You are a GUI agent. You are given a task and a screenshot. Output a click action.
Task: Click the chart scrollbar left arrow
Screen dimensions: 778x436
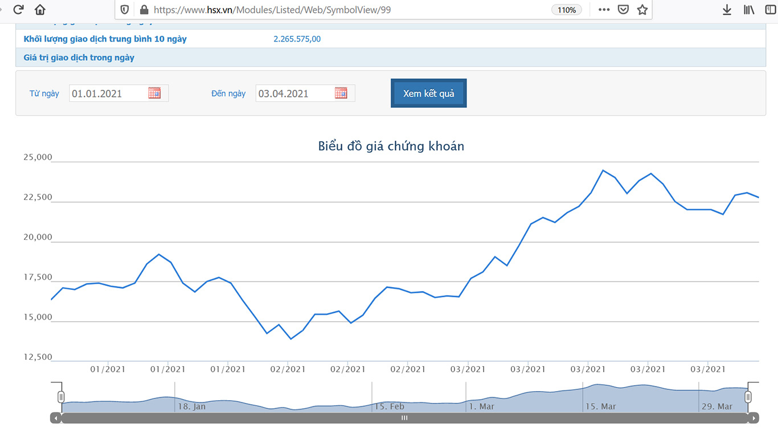(56, 418)
